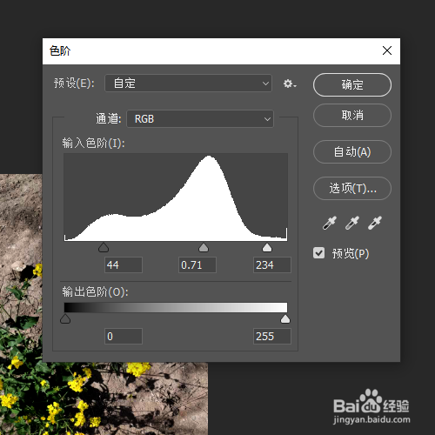Viewport: 435px width, 435px height.
Task: Click the output white slider handle
Action: pos(285,319)
